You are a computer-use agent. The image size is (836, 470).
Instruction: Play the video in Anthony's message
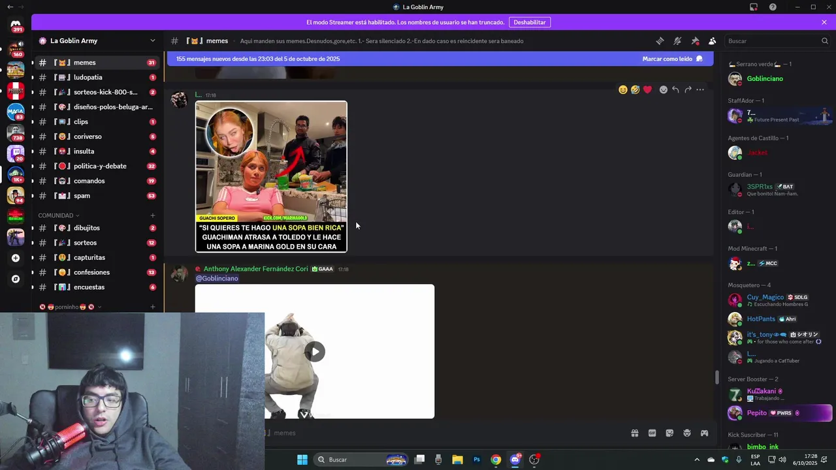tap(315, 351)
